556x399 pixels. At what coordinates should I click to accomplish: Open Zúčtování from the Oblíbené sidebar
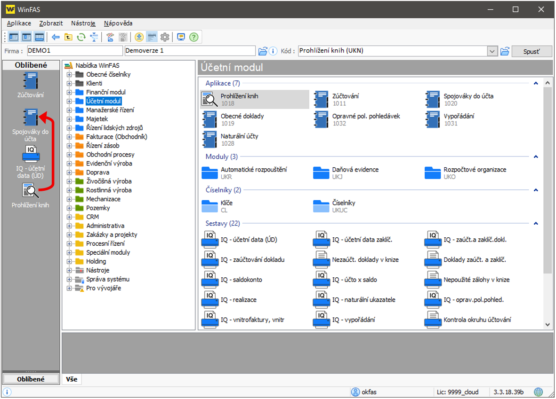pos(31,86)
